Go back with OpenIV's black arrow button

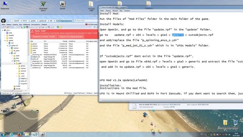click(x=3, y=21)
